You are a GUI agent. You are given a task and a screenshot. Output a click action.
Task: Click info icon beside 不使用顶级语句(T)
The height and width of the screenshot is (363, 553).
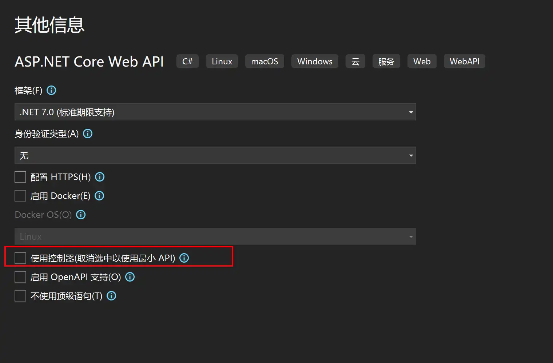(111, 296)
